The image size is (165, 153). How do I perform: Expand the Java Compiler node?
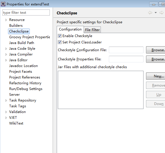pyautogui.click(x=6, y=54)
